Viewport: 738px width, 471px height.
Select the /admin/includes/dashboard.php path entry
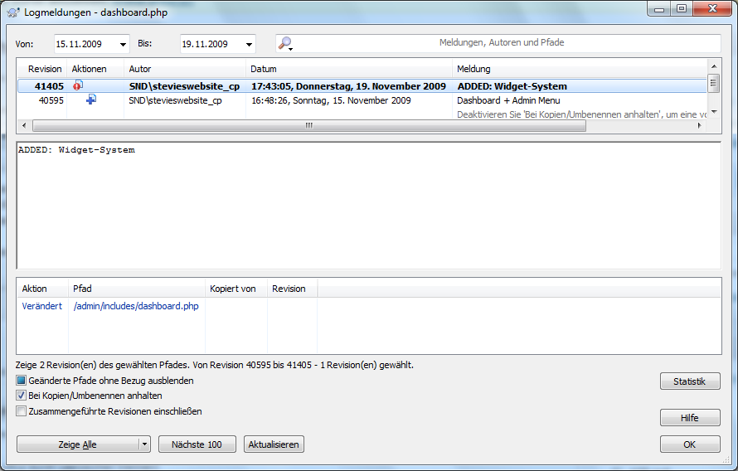coord(136,306)
